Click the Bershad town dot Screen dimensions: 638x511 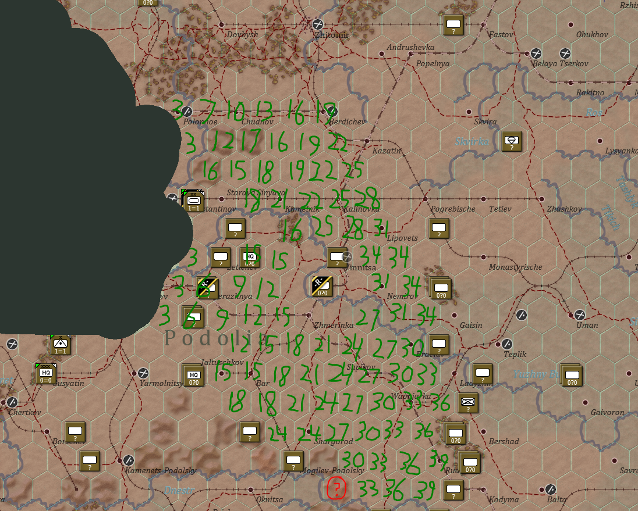[483, 431]
